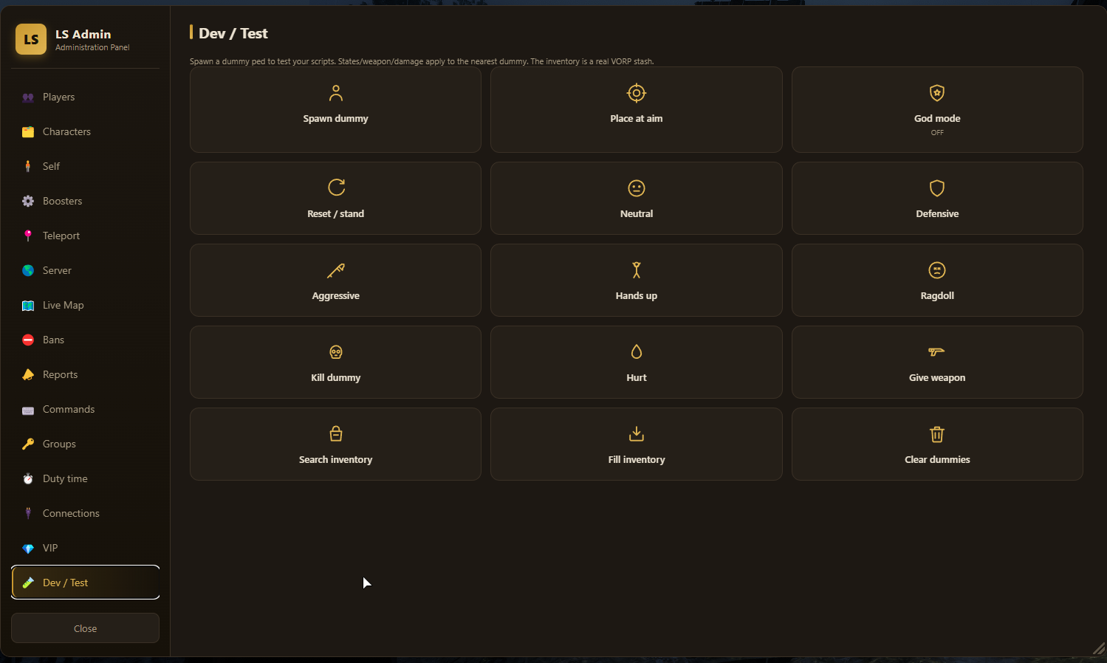Open the Characters section
This screenshot has height=663, width=1107.
85,131
